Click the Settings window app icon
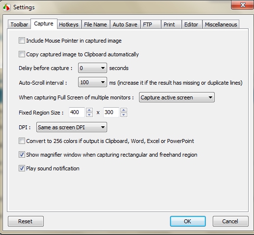Image resolution: width=254 pixels, height=235 pixels. click(7, 7)
